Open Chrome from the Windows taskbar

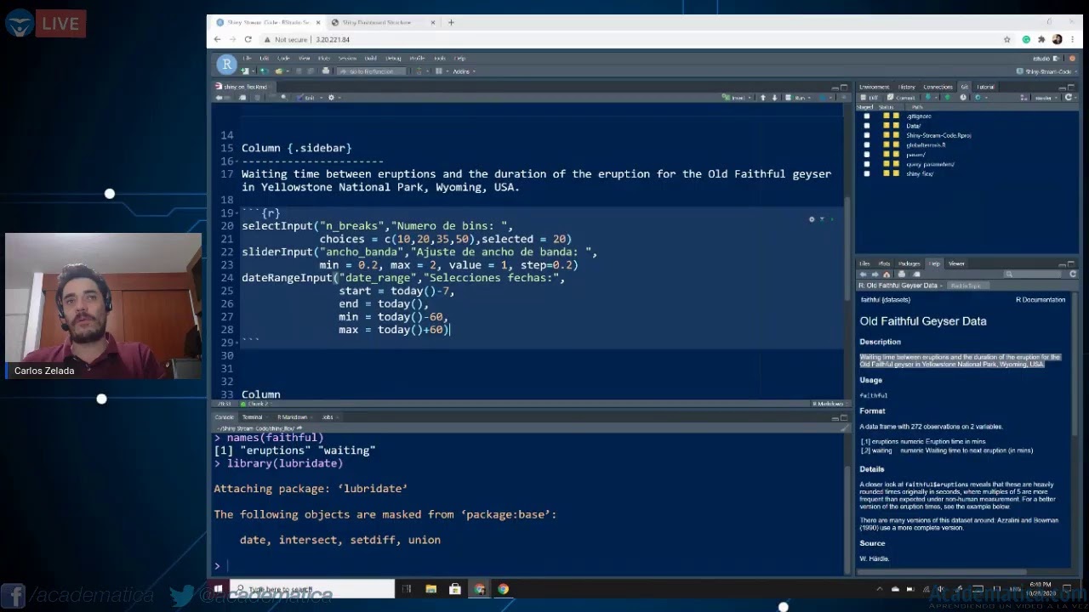tap(504, 589)
